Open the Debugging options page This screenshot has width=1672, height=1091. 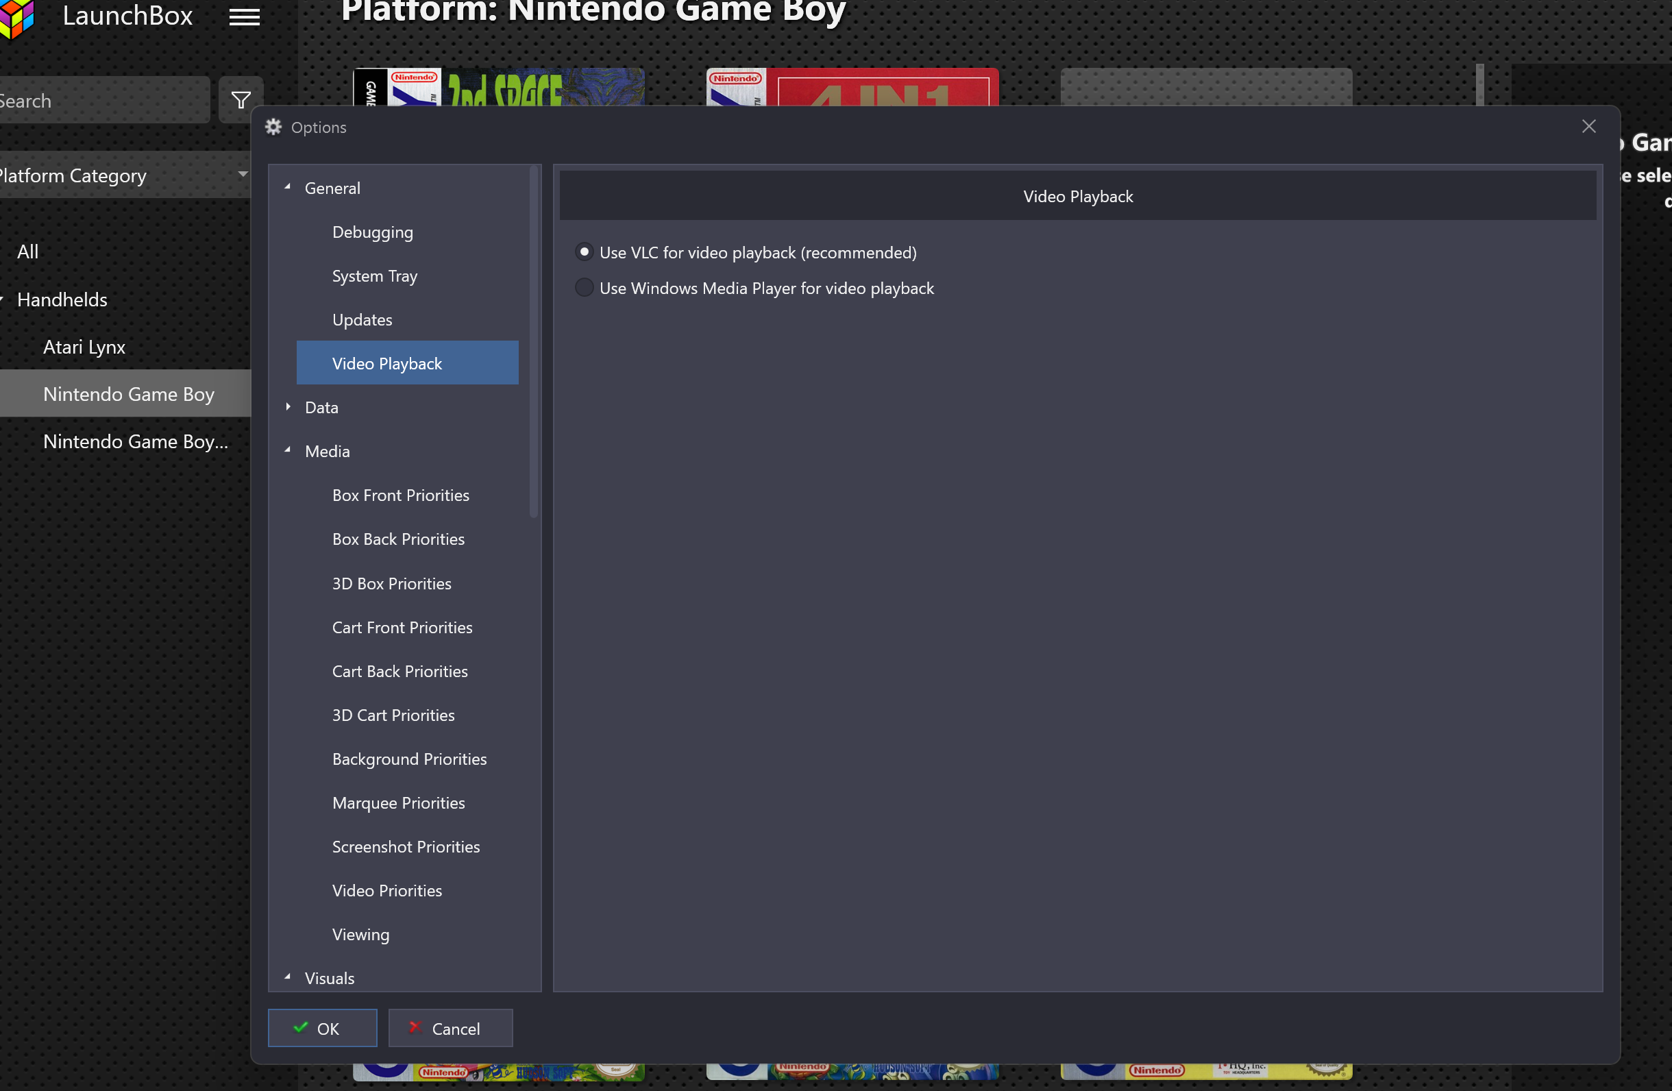tap(372, 232)
